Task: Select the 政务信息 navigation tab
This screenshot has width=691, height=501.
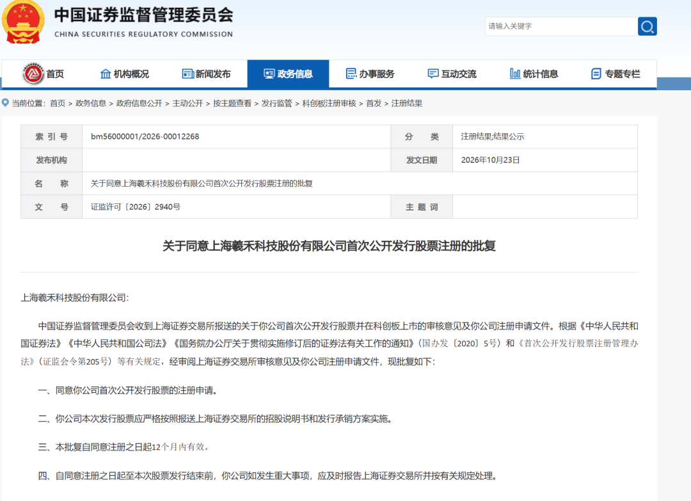Action: [x=288, y=74]
